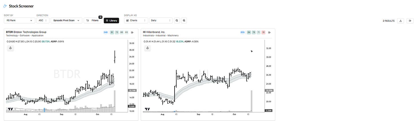This screenshot has width=416, height=121.
Task: Select the 63 rating badge on BTDR
Action: point(127,32)
